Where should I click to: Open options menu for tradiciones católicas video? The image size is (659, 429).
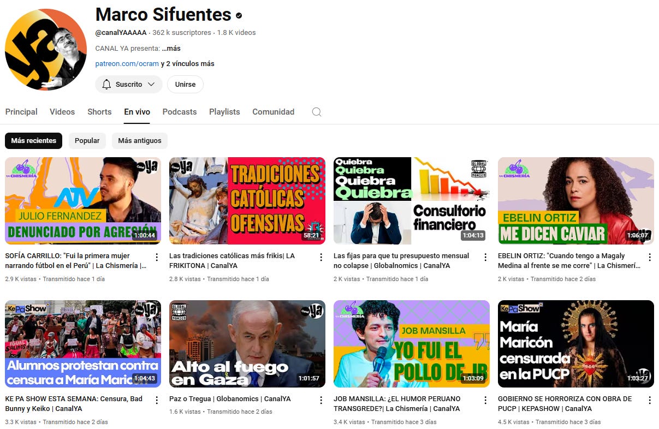(321, 257)
